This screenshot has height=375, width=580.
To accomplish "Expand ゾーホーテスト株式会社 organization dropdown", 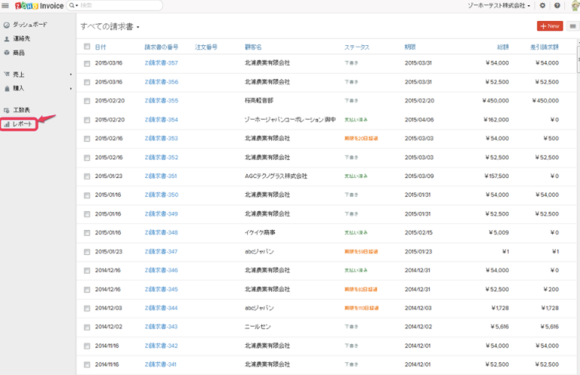I will 499,5.
